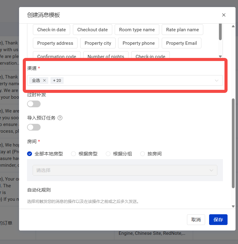Insert the Room type name variable
Viewport: 238px width, 244px height.
click(137, 29)
